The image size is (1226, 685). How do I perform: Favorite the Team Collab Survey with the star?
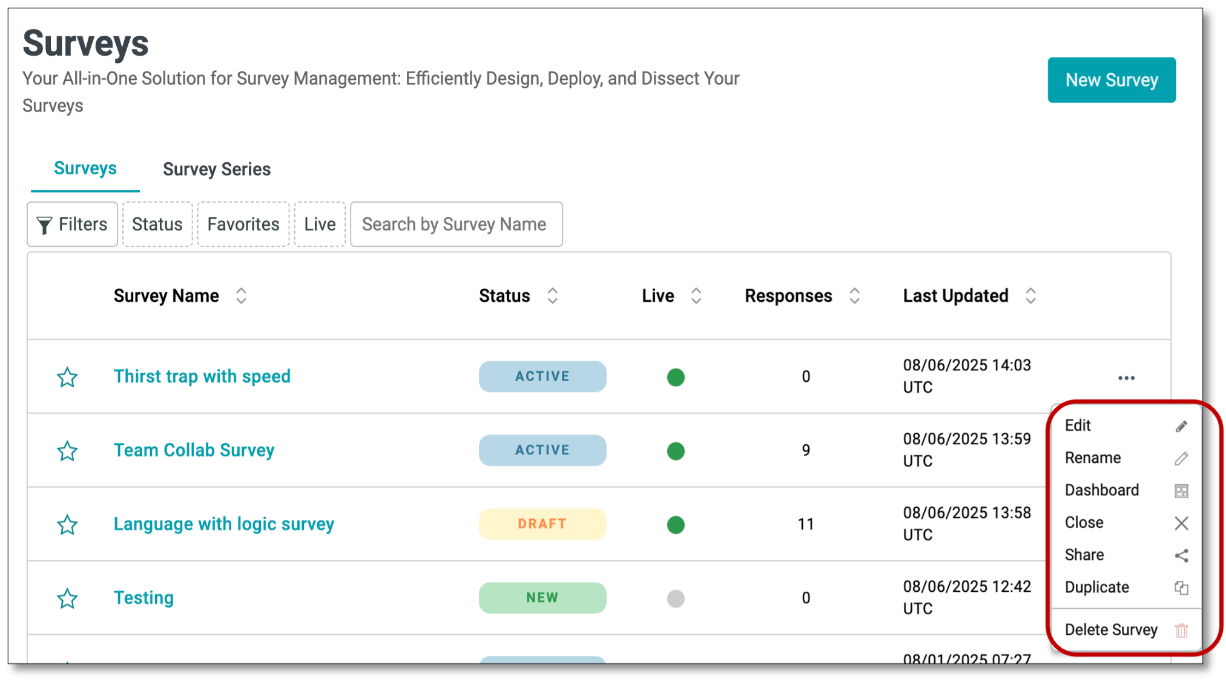coord(67,451)
